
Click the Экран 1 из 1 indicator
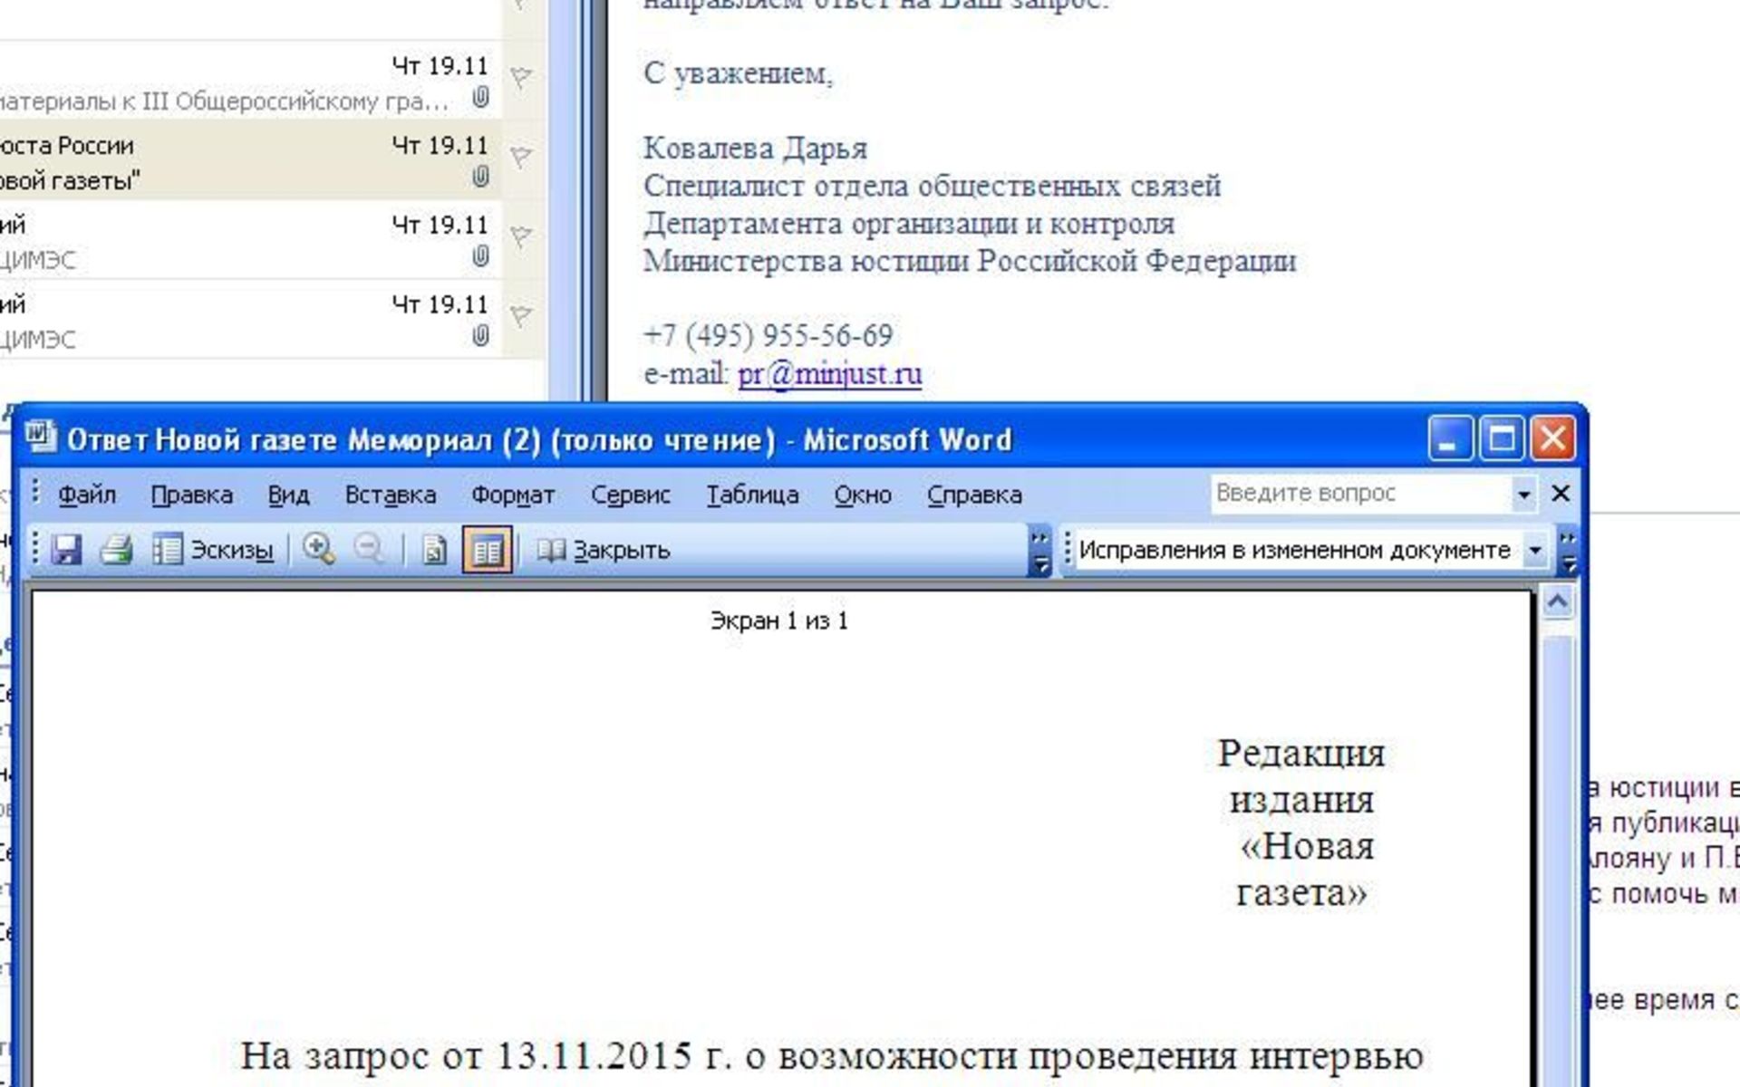[779, 620]
